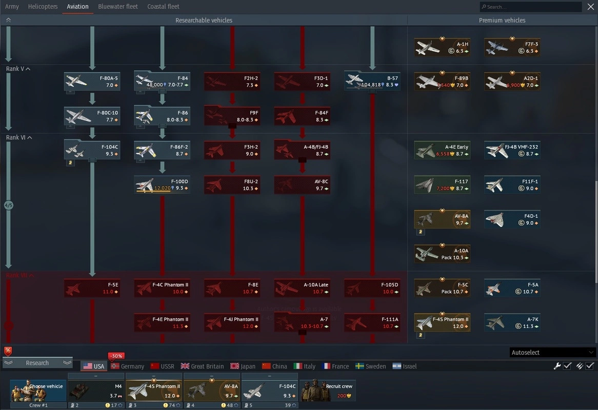Switch to the Helicopters tab
The image size is (598, 410).
coord(43,7)
